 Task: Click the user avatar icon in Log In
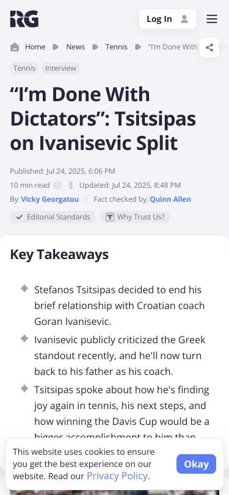pos(184,19)
